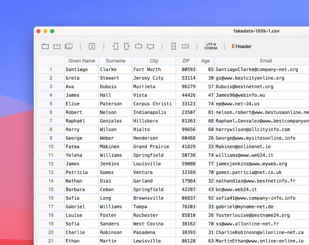Viewport: 309px width, 245px height.
Task: Close the window with the red button
Action: 39,31
